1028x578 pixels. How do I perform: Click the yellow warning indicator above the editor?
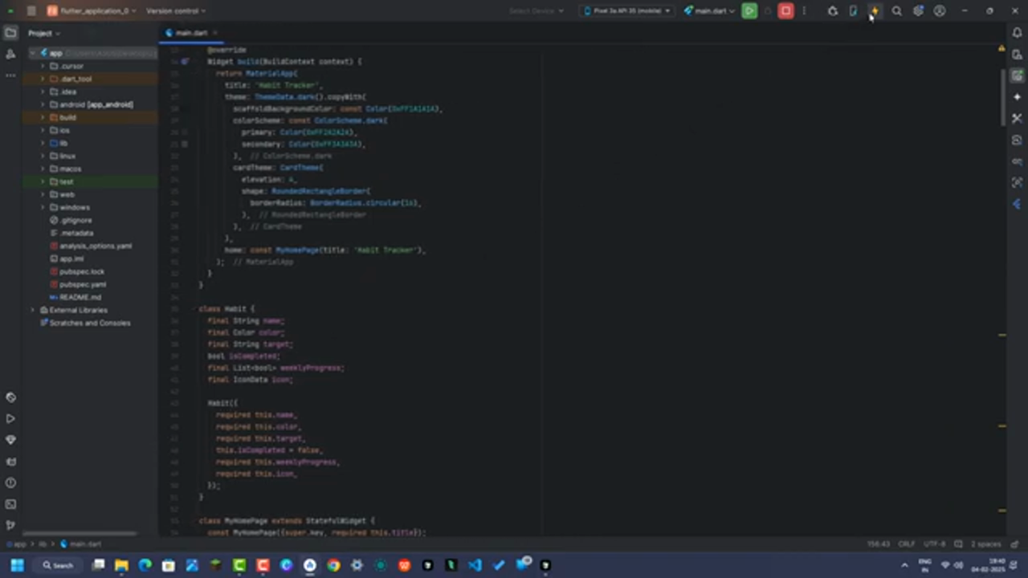[x=1001, y=49]
